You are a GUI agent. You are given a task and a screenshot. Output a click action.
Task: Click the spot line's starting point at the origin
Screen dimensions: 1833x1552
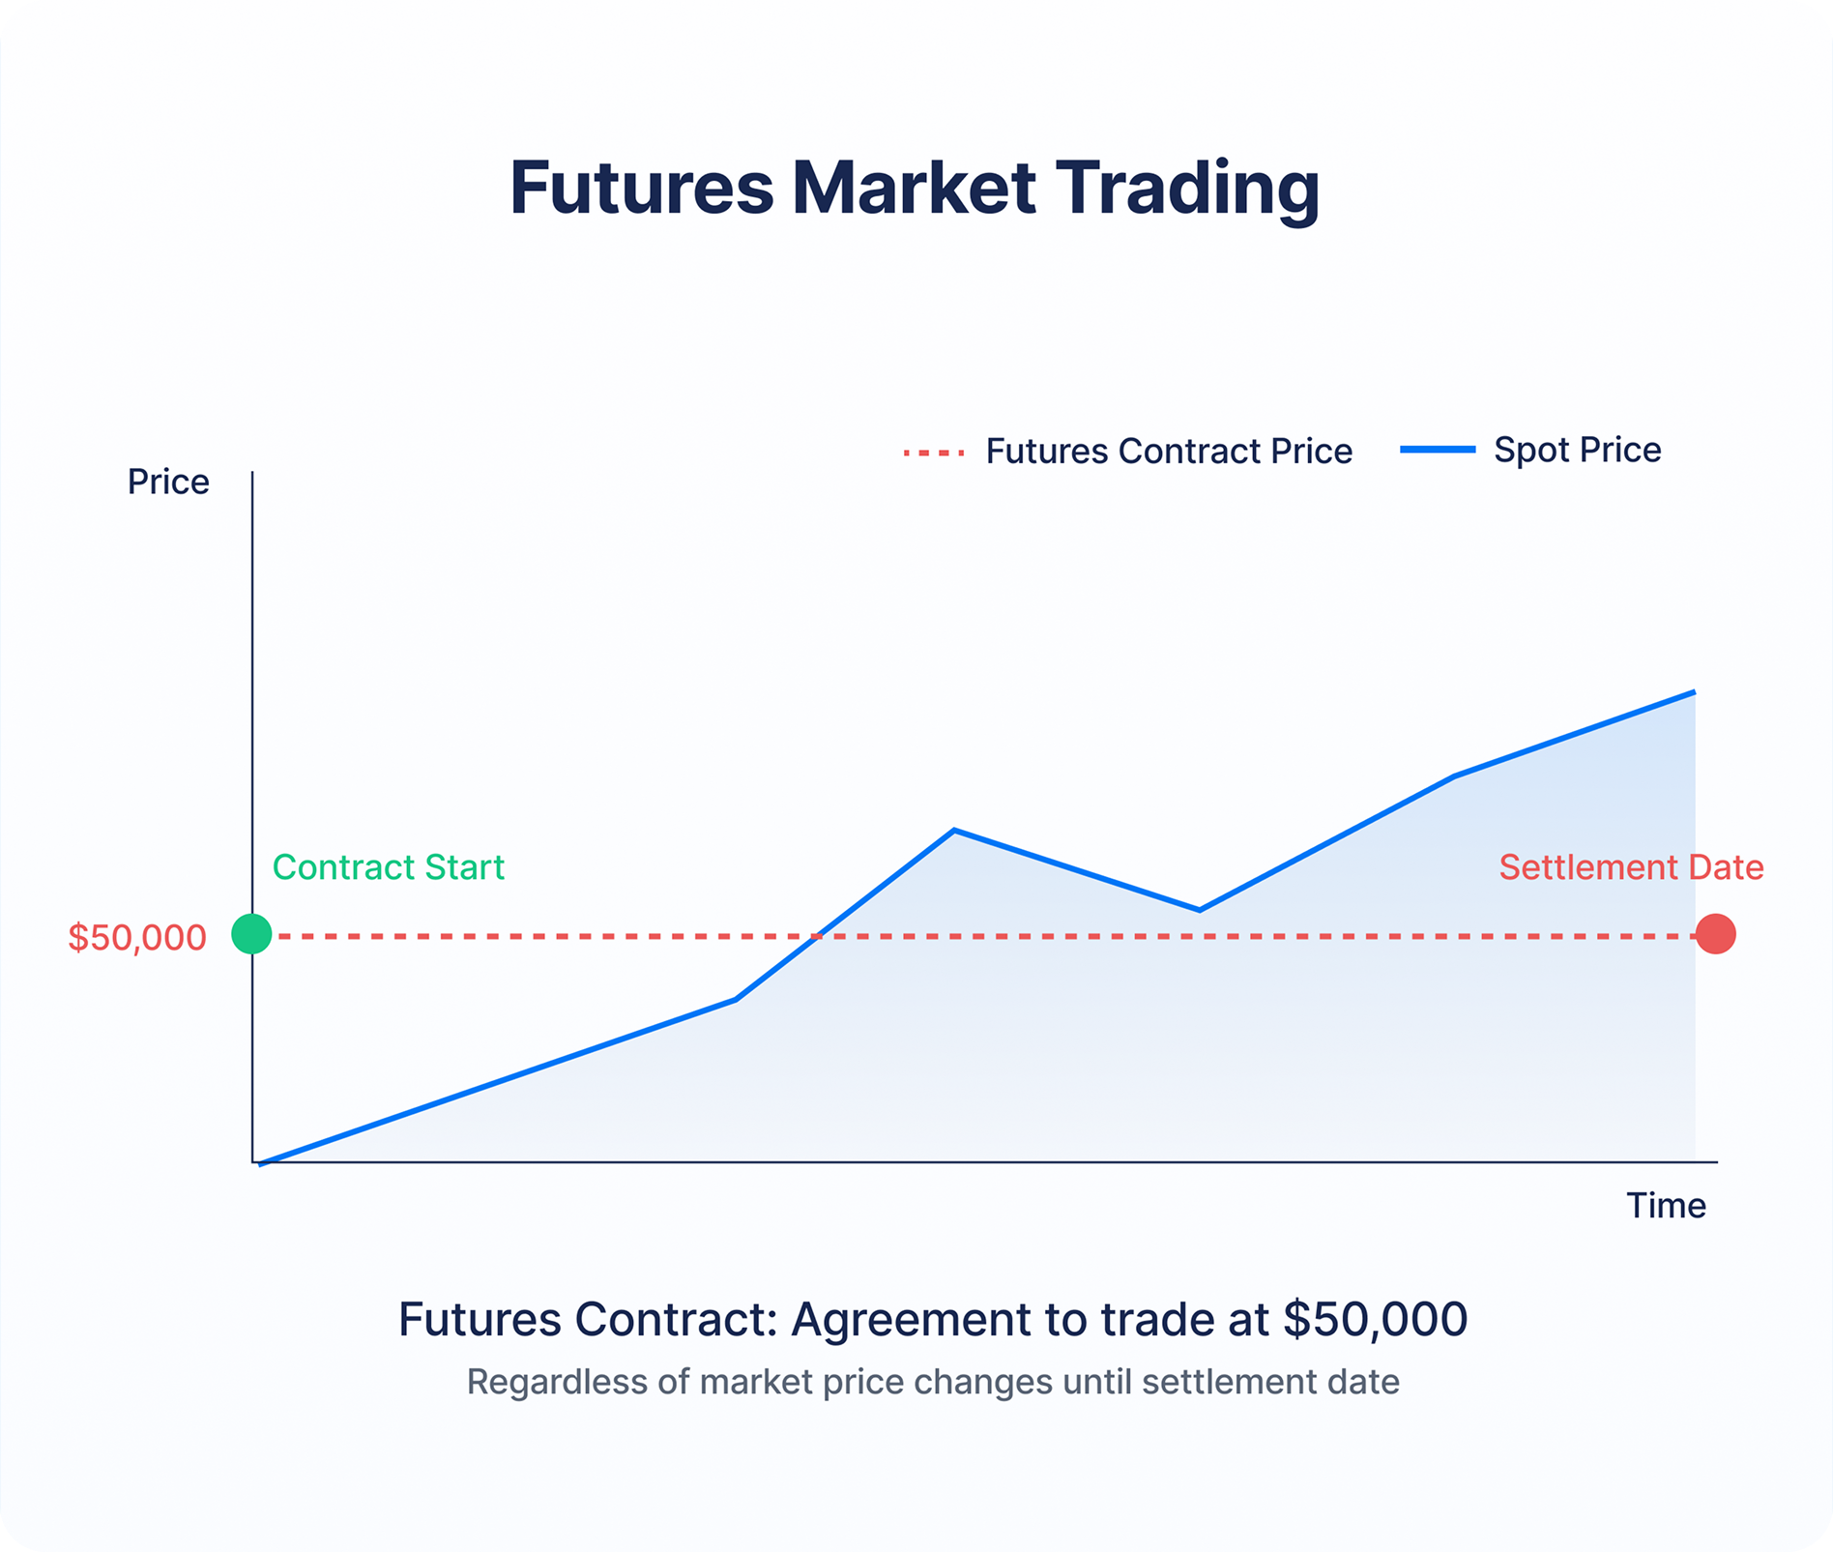coord(261,1163)
